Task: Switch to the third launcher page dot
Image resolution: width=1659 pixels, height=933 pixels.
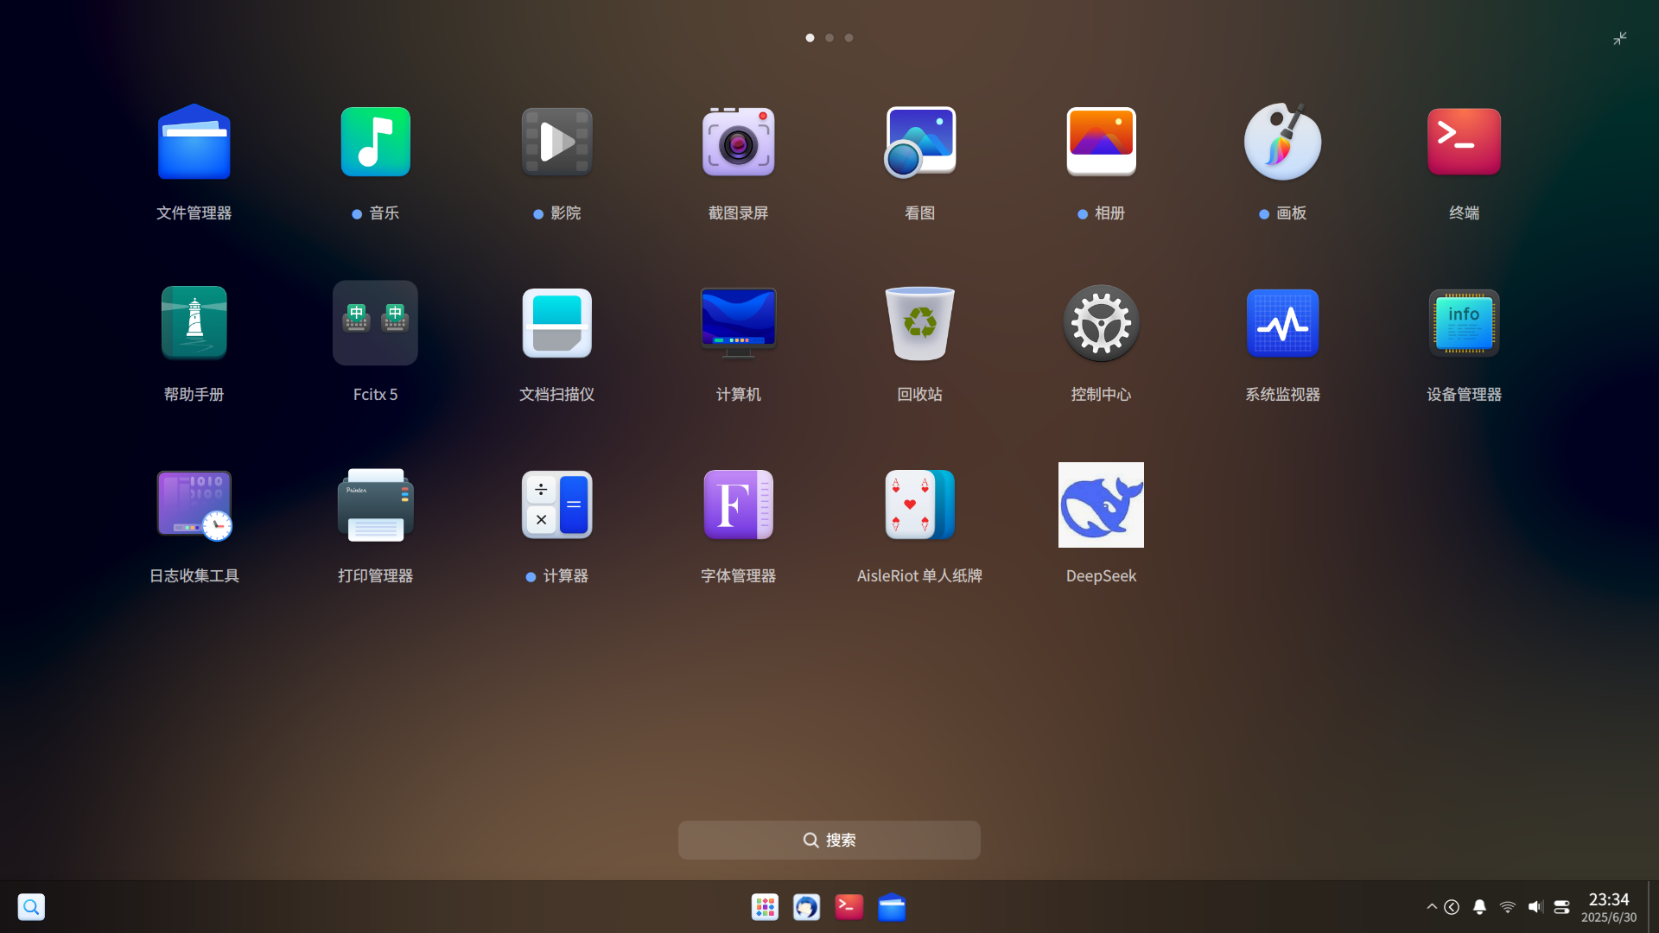Action: pos(849,38)
